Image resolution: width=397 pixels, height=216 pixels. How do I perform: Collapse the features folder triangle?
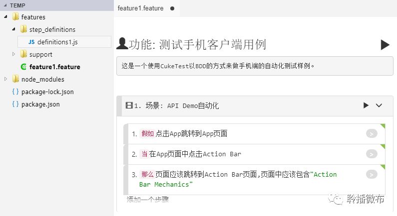pyautogui.click(x=6, y=17)
